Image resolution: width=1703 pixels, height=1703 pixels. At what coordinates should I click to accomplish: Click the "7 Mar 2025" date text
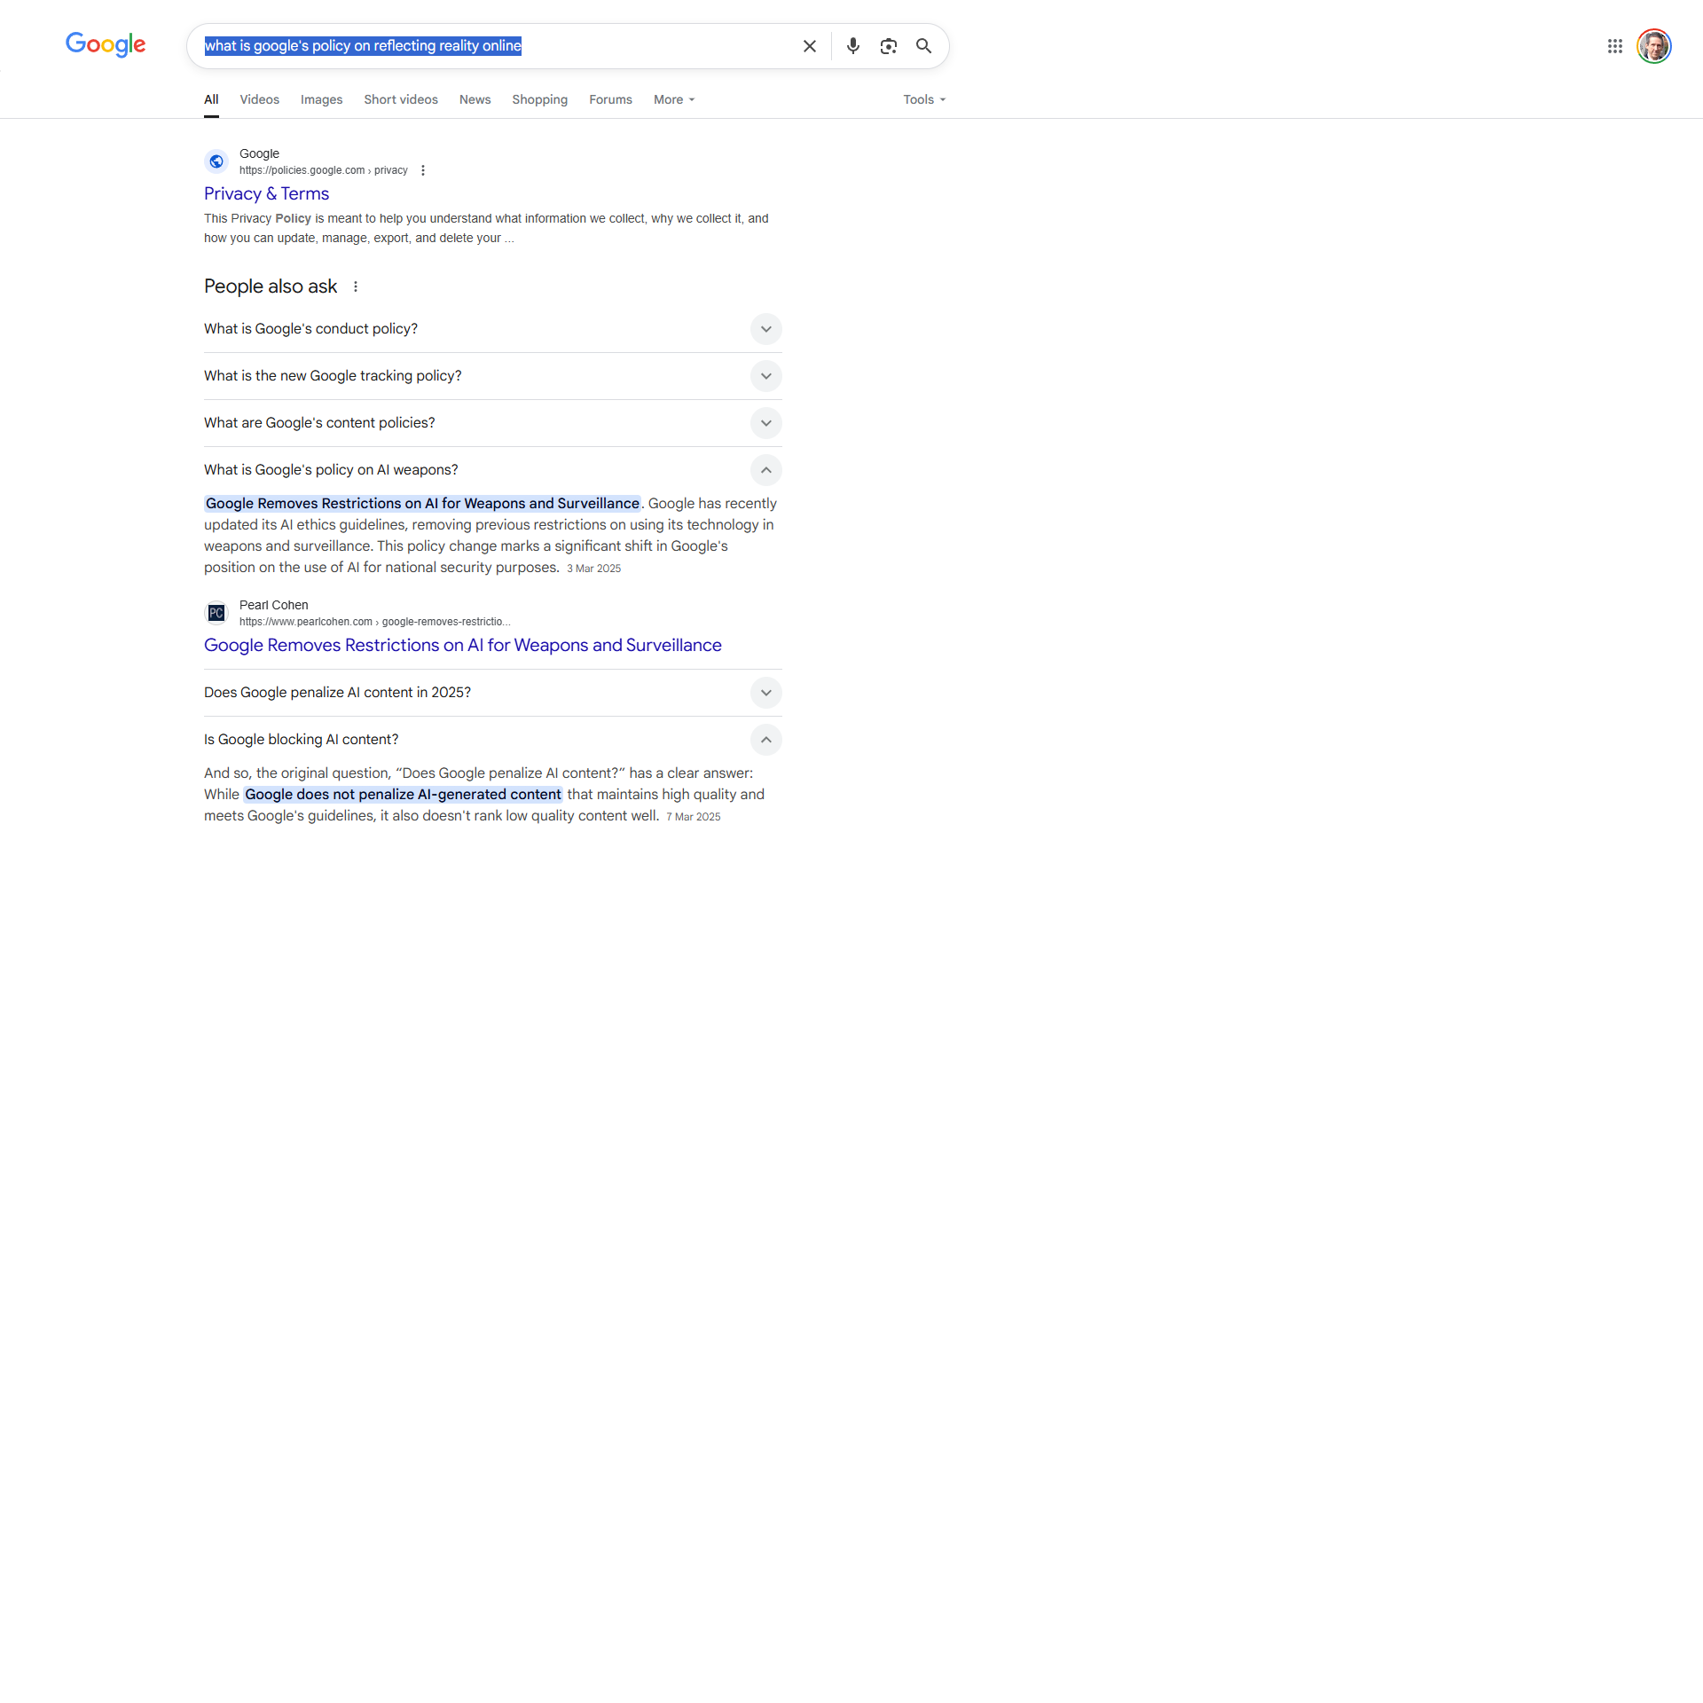tap(693, 817)
